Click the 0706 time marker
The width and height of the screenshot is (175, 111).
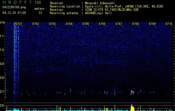point(102,24)
